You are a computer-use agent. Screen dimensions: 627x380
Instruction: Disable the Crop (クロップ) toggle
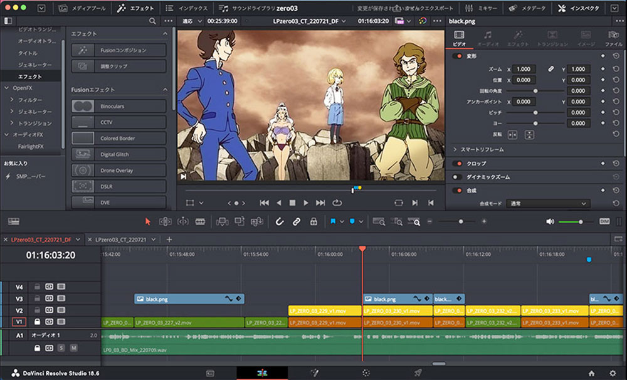457,164
